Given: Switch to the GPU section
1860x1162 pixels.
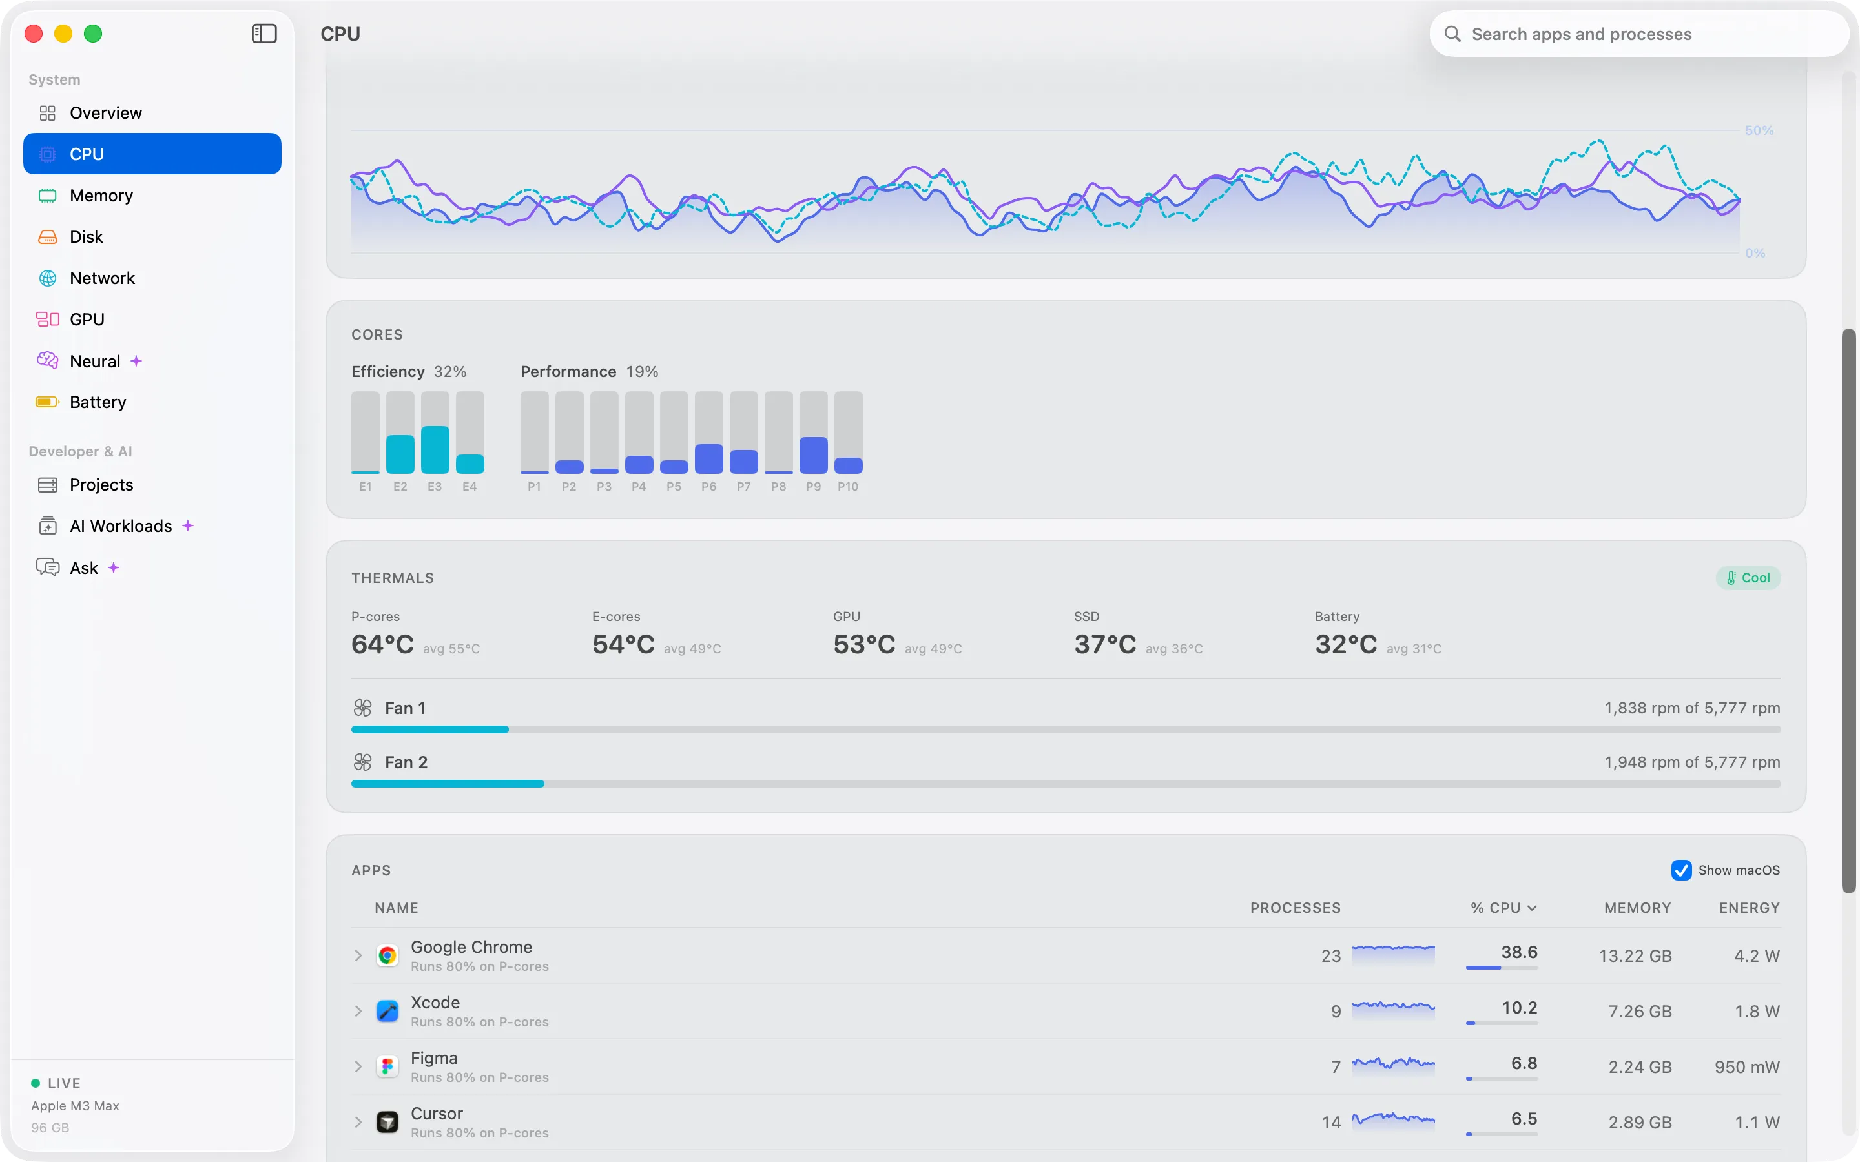Looking at the screenshot, I should click(x=152, y=319).
